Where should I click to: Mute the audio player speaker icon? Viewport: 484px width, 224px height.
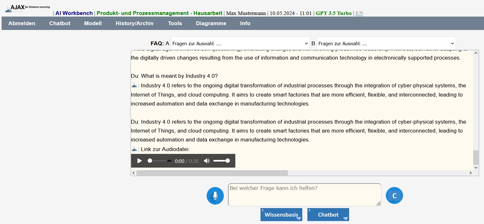click(207, 161)
